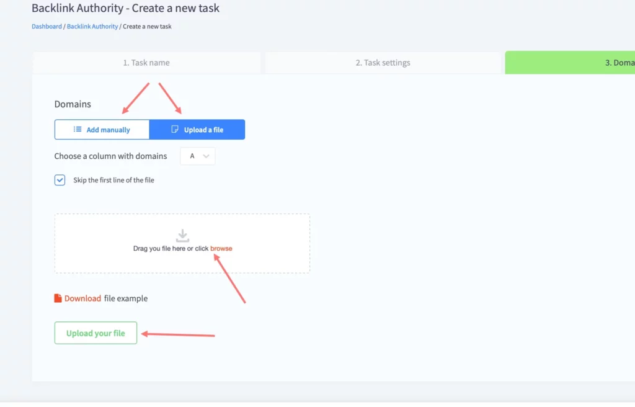Uncheck Skip the first line of the file

point(60,180)
